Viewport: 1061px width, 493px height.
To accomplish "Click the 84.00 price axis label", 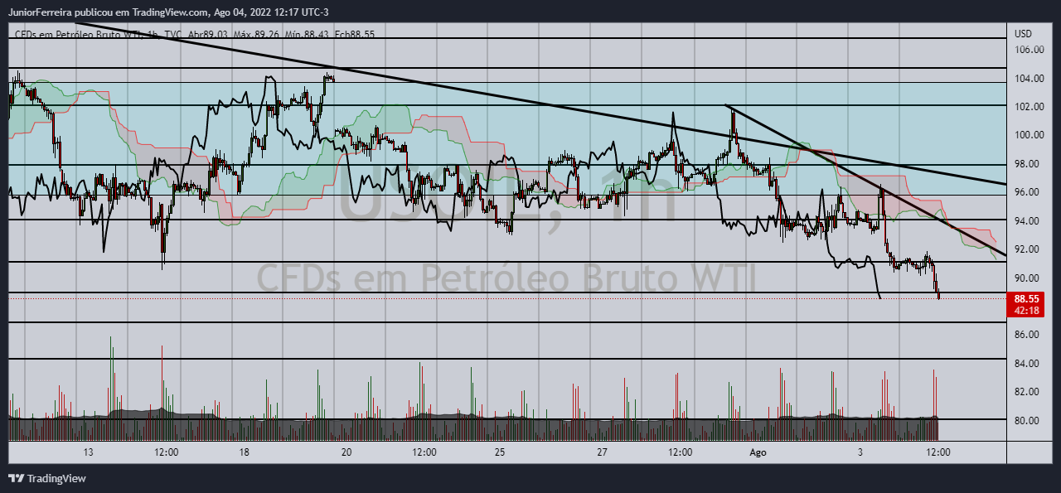I will tap(1028, 364).
